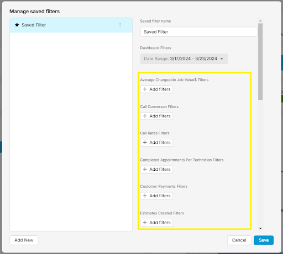
Task: Click the Add New button
Action: pyautogui.click(x=24, y=240)
